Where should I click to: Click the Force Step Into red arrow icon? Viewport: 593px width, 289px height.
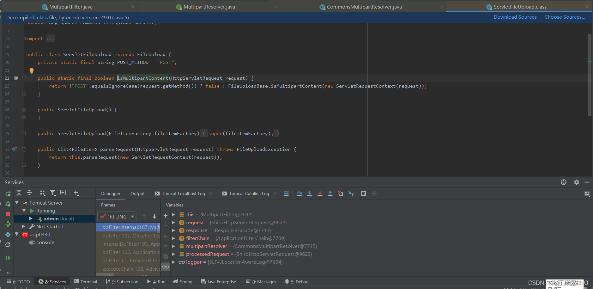tap(320, 194)
